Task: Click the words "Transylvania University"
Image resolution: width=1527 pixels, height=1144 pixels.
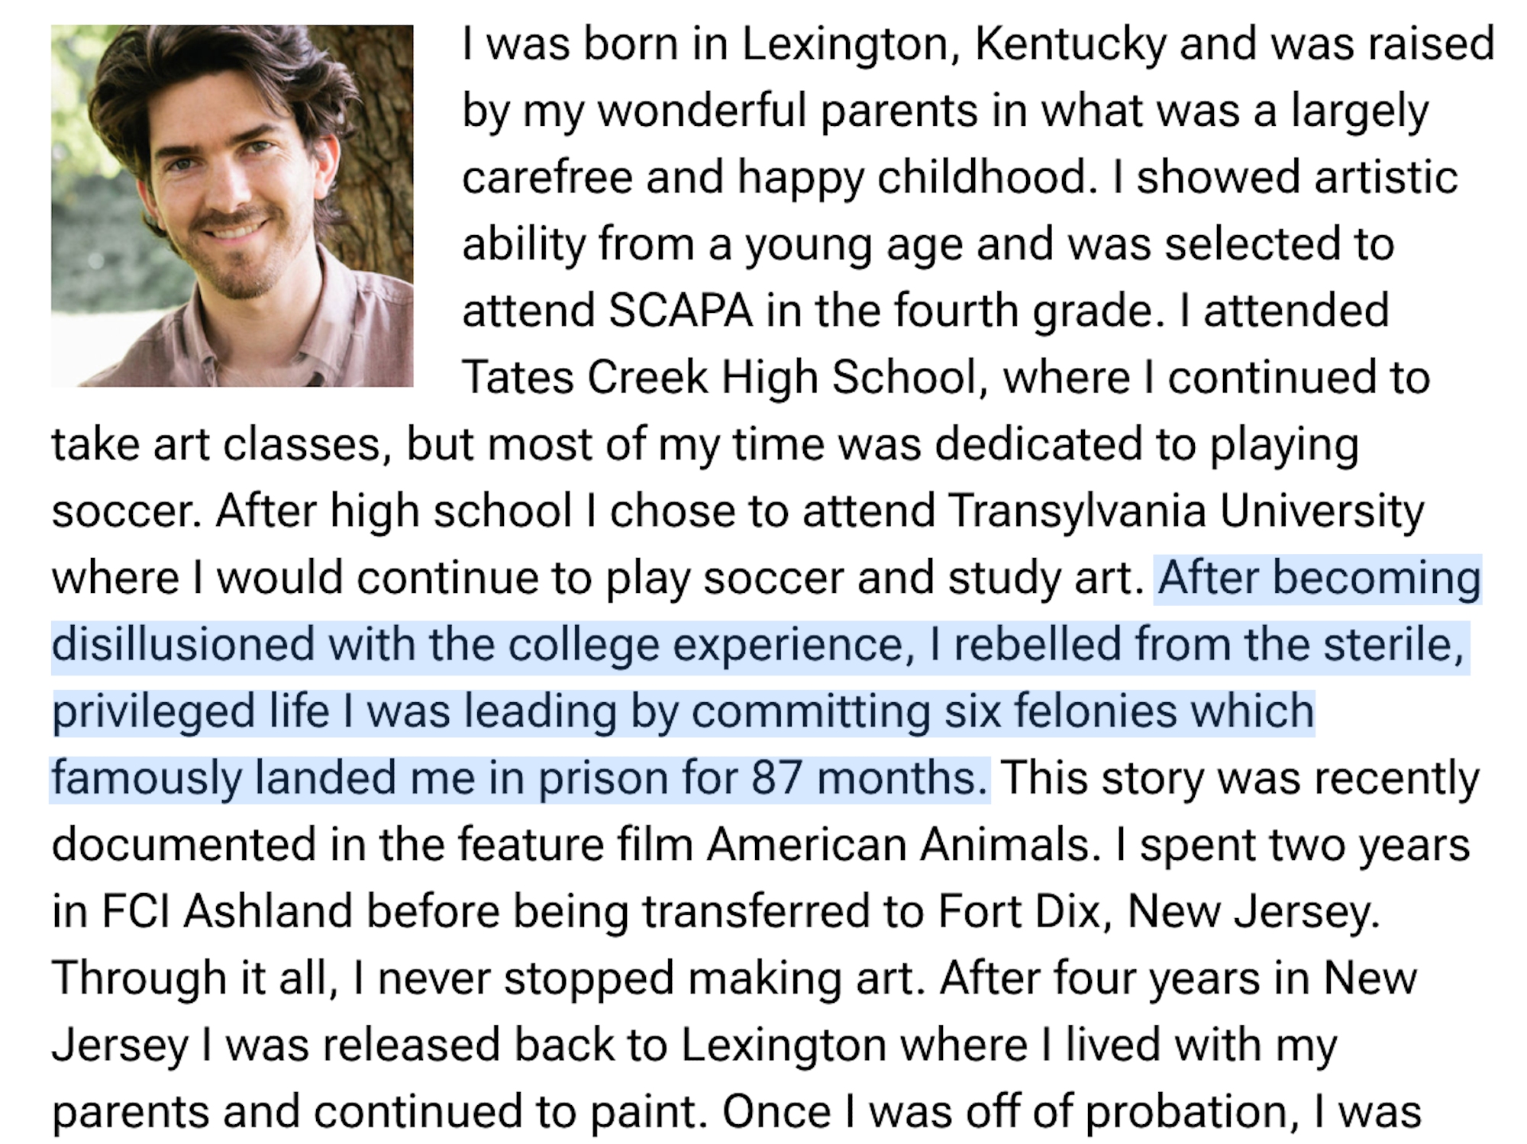Action: [x=1185, y=511]
